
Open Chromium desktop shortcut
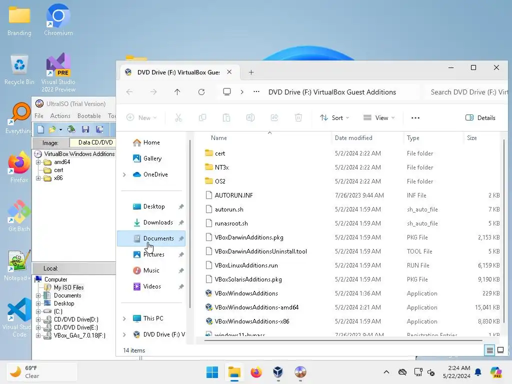[58, 20]
